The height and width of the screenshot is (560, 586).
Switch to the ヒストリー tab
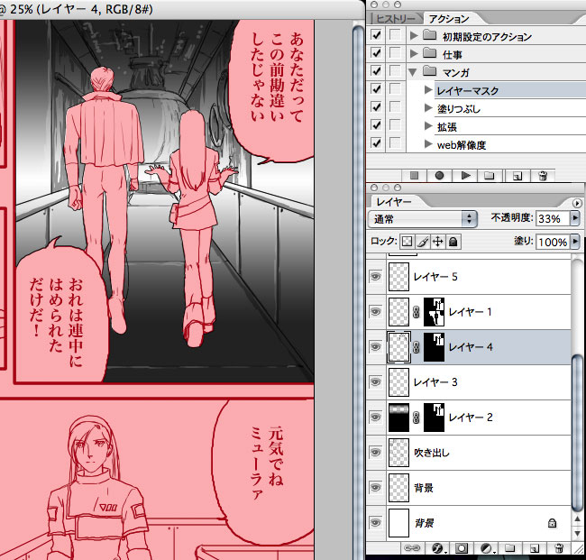(395, 18)
